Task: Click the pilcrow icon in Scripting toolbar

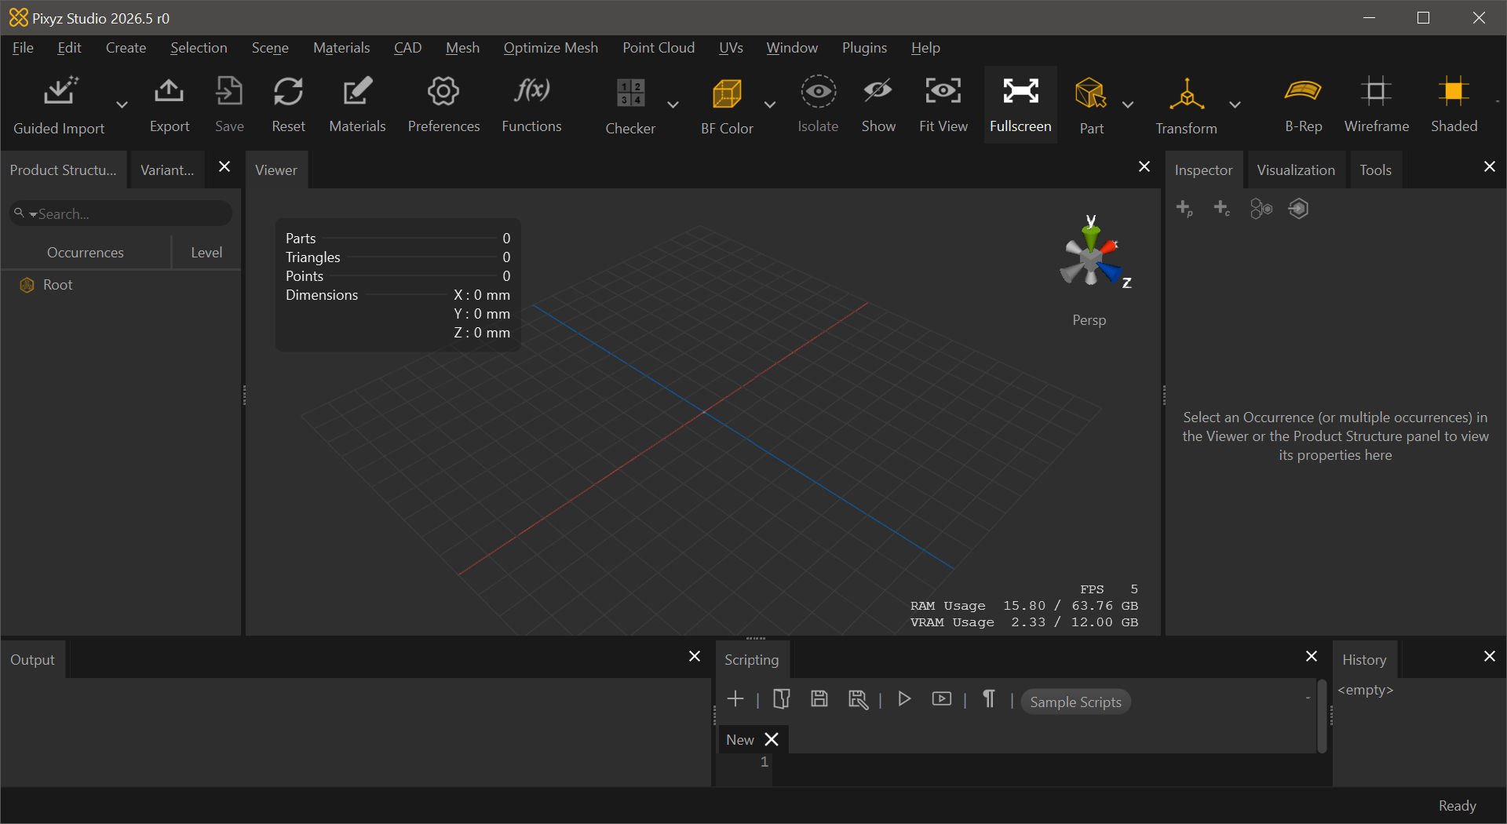Action: pos(989,698)
